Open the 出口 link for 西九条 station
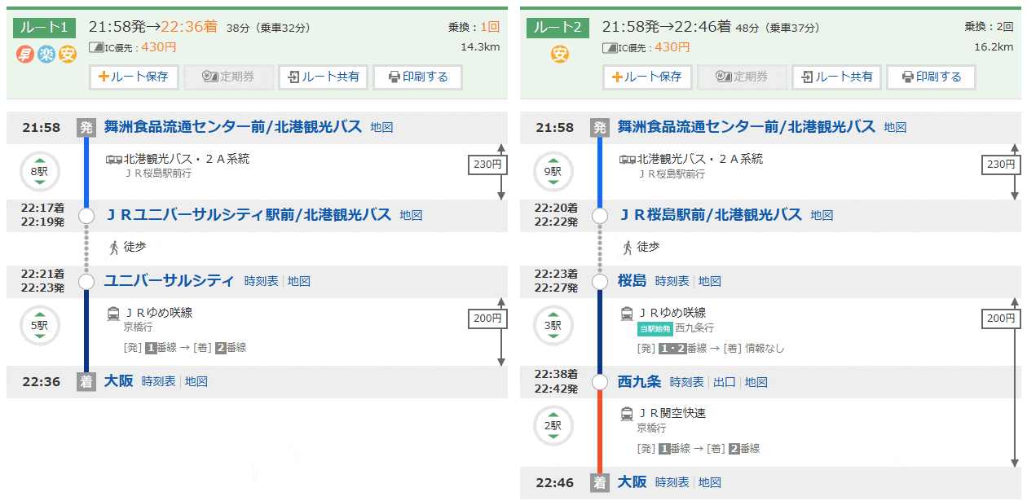Screen dimensions: 1027x501 [x=725, y=383]
